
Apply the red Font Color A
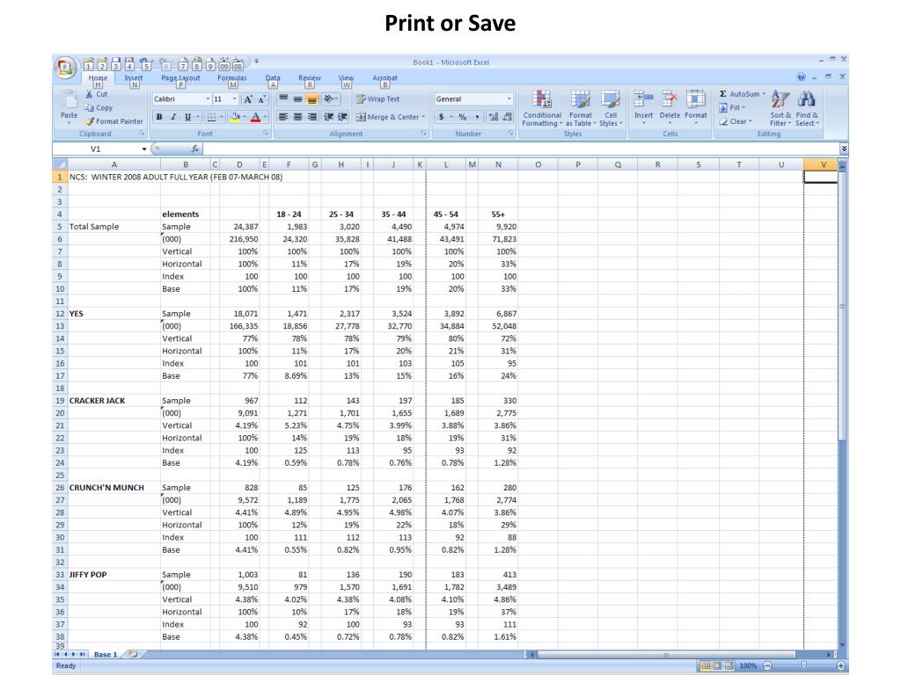(x=256, y=117)
